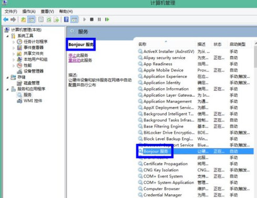257x198 pixels.
Task: Expand the 性能 node
Action: (x=14, y=66)
